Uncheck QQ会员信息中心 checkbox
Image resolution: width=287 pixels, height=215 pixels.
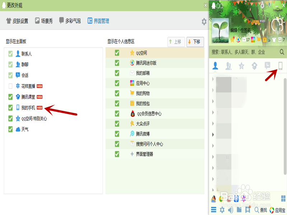coord(117,114)
